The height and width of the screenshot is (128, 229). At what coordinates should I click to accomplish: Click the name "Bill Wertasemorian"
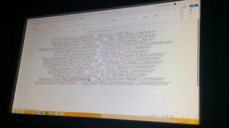point(131,37)
